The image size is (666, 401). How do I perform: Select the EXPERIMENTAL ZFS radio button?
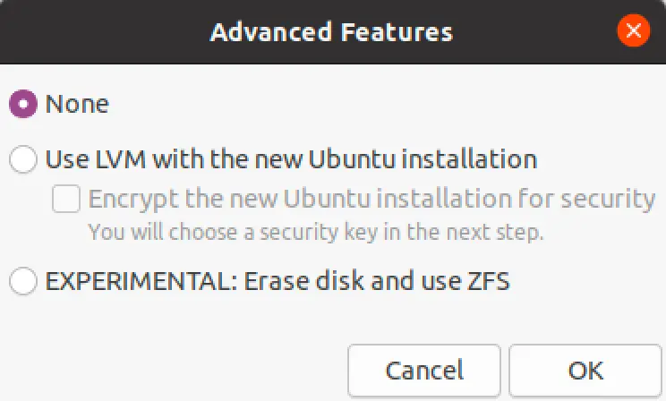pyautogui.click(x=23, y=281)
